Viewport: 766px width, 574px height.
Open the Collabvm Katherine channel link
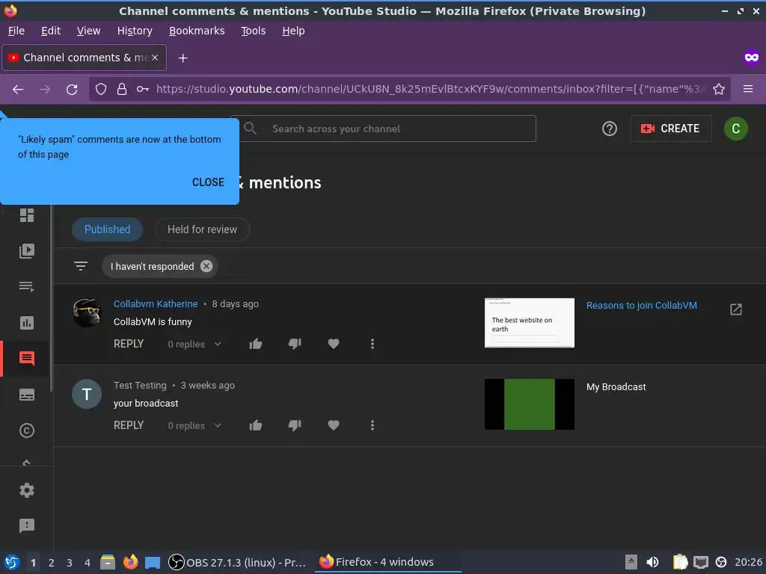point(156,303)
